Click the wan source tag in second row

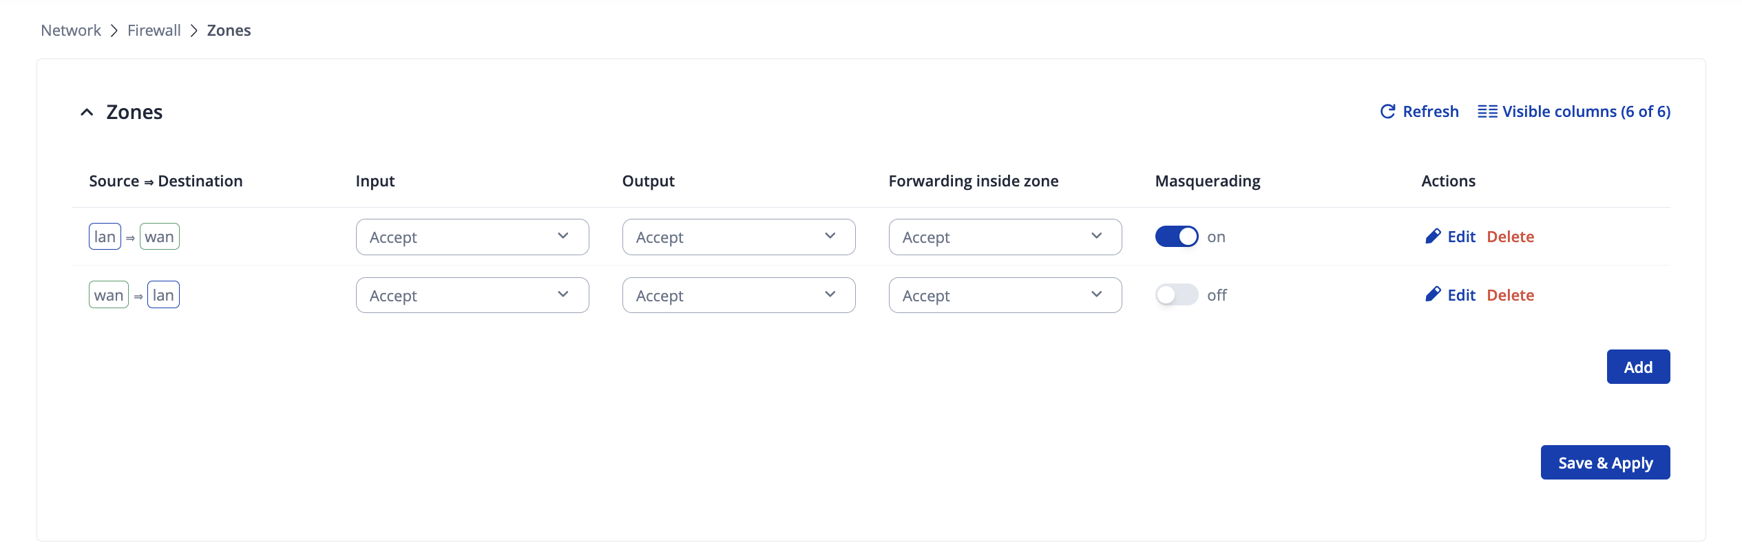coord(108,295)
